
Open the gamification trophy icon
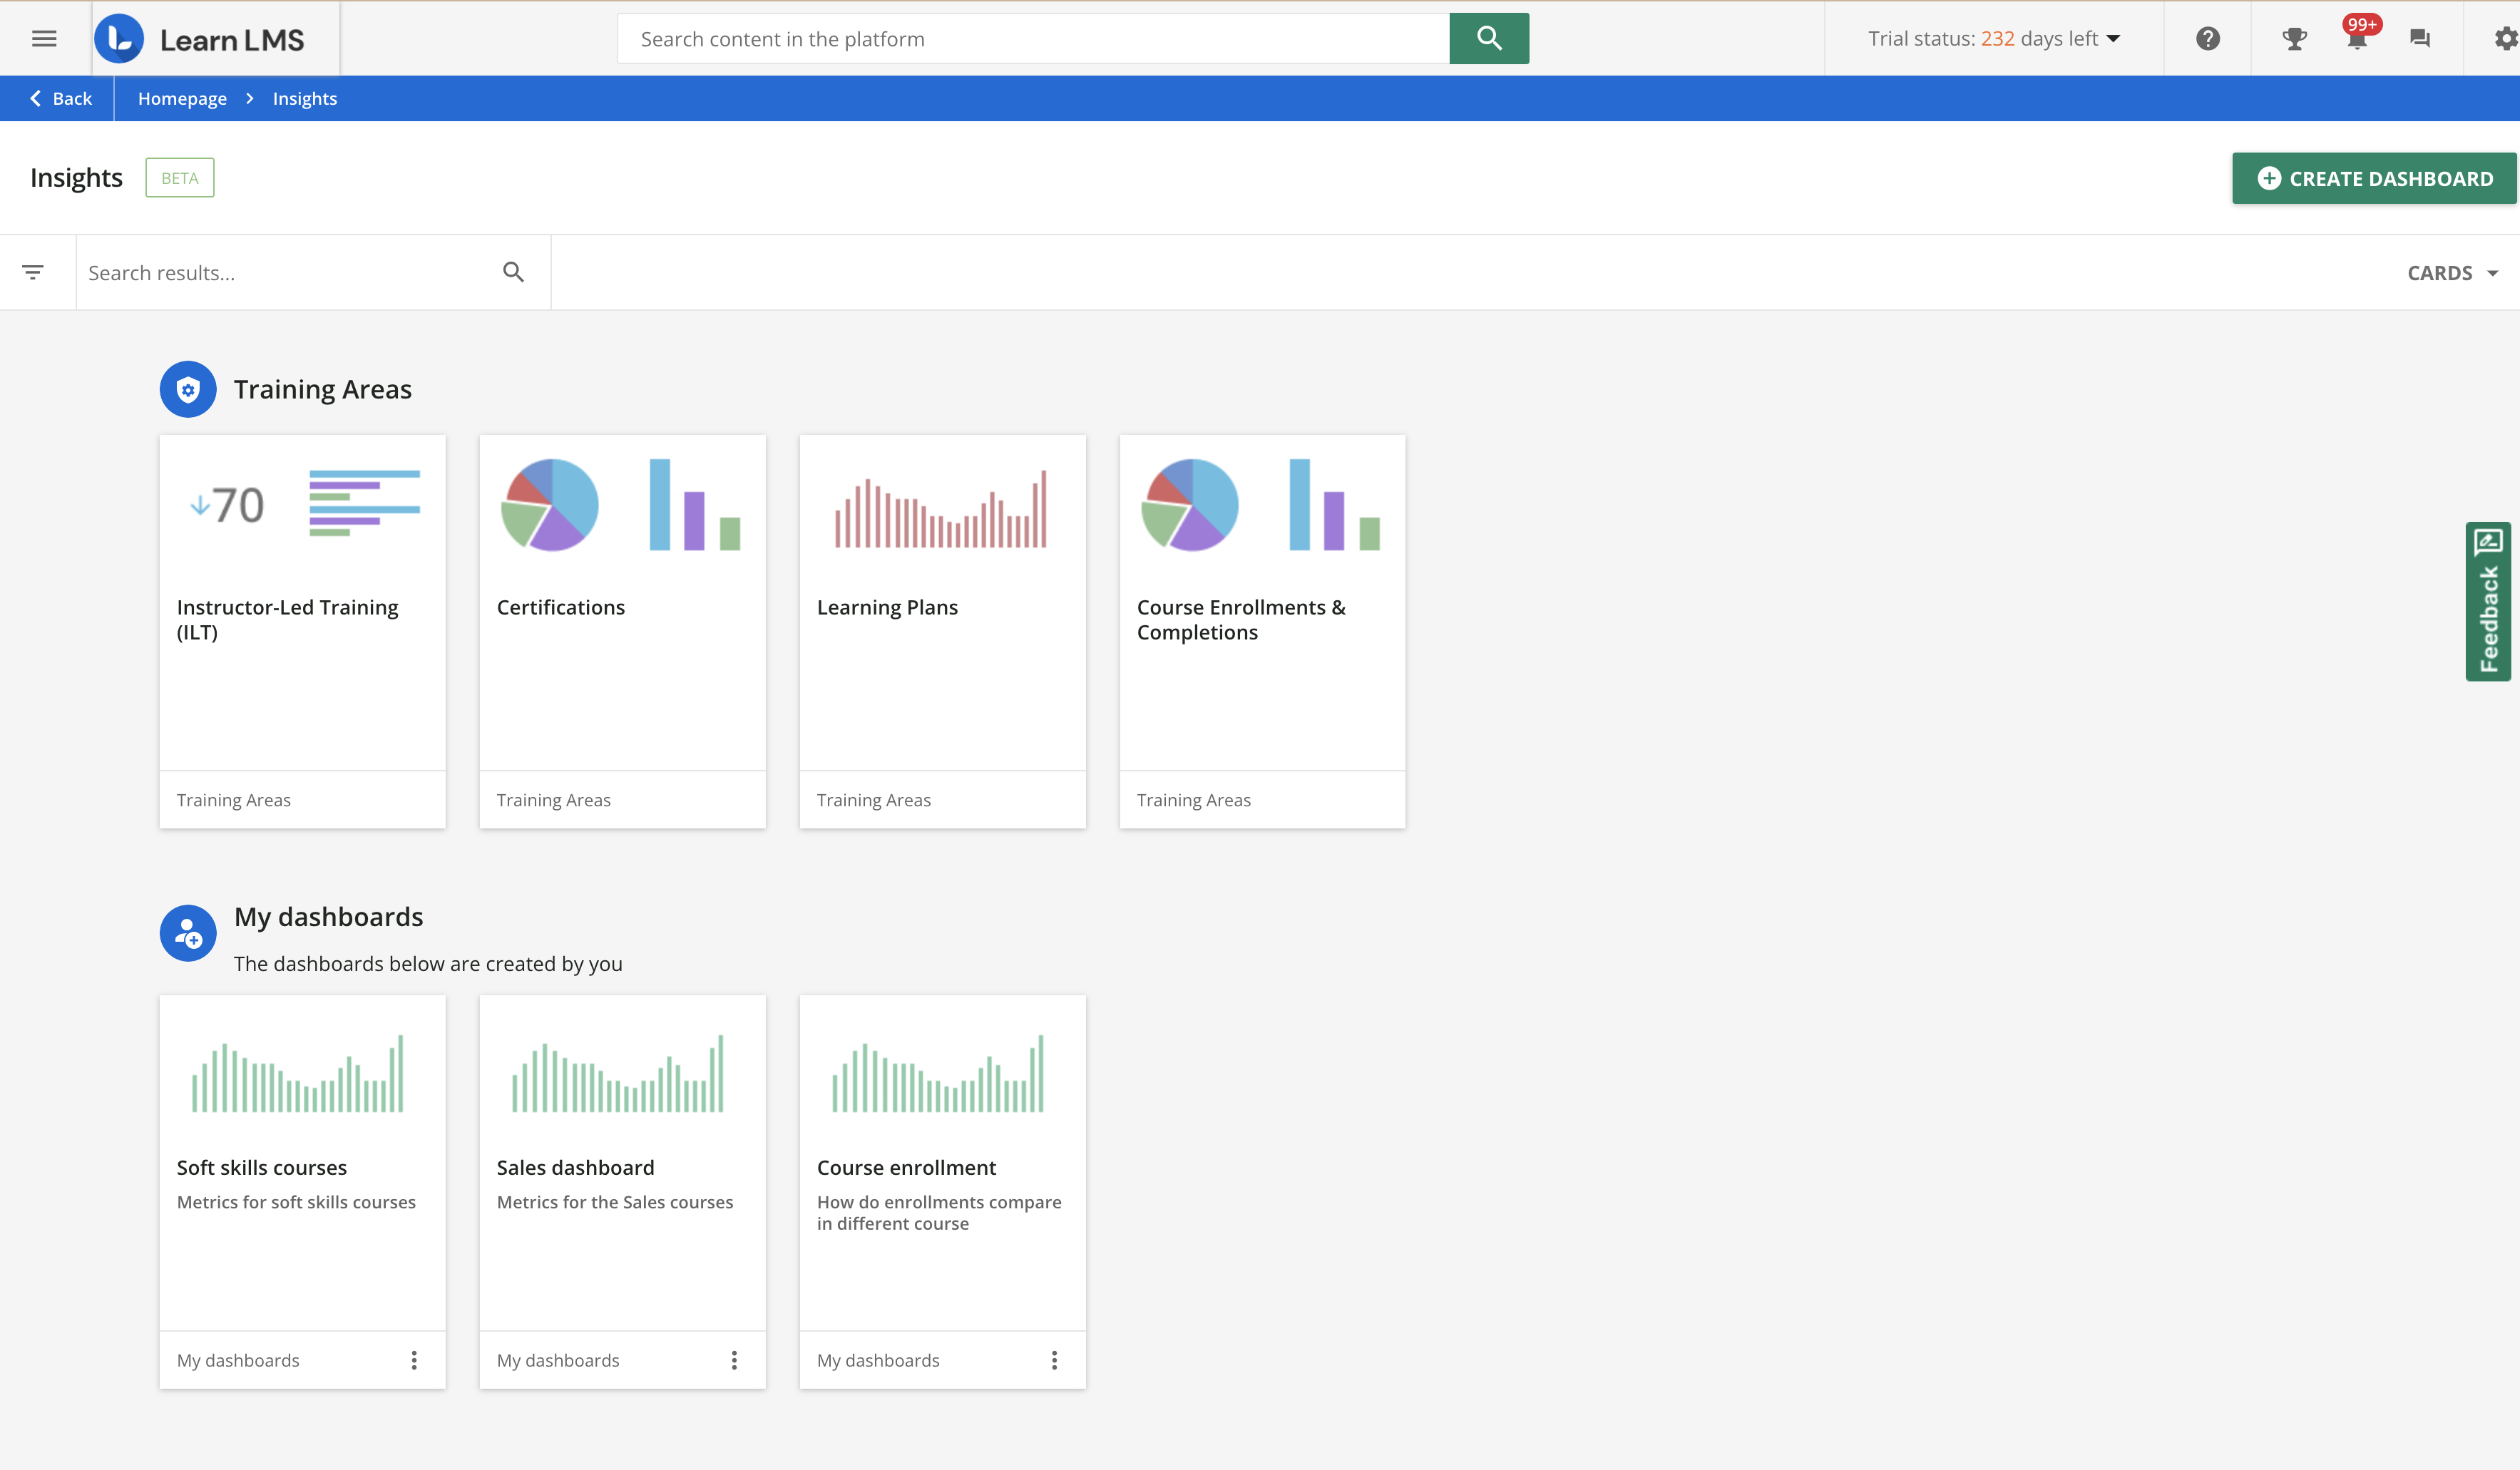click(2294, 39)
